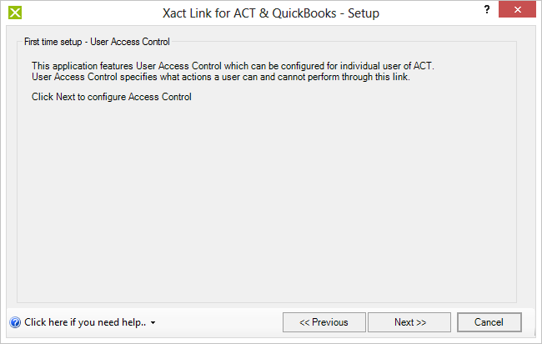Click the line 'User Access Control specifies what actions'
The height and width of the screenshot is (344, 542).
coord(220,77)
